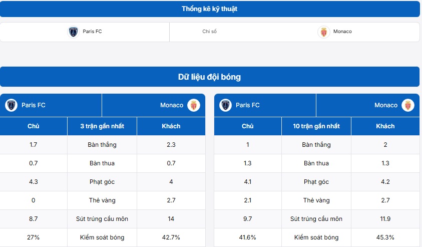Screen dimensions: 422x247
Task: Select Sút trúng cầu môn in 10-match table
Action: pyautogui.click(x=316, y=219)
